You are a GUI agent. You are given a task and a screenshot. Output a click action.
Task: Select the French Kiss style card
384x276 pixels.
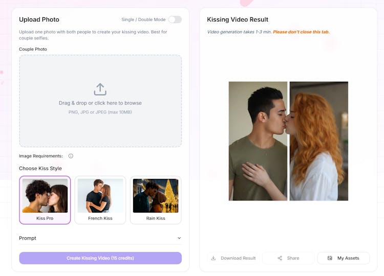point(100,200)
